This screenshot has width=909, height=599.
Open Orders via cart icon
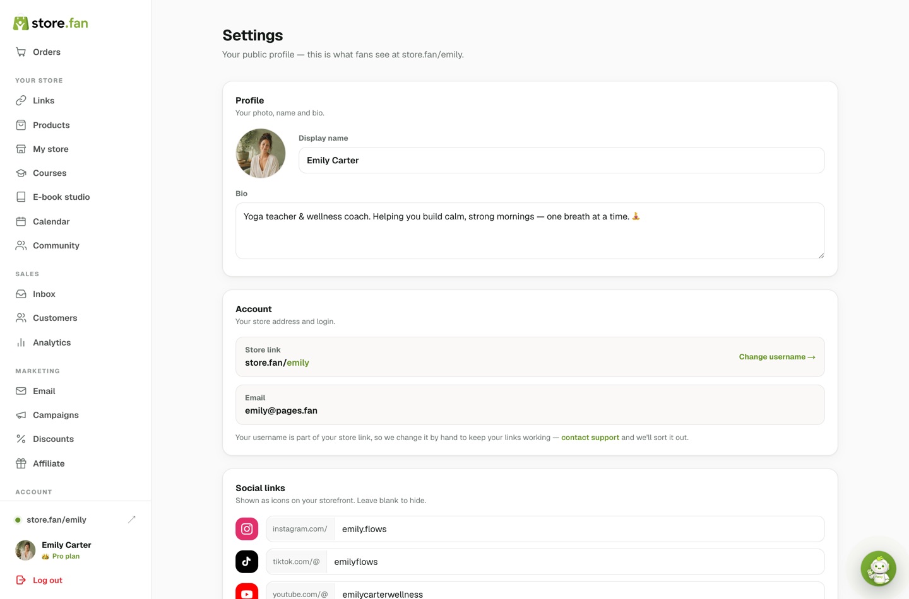click(x=21, y=52)
